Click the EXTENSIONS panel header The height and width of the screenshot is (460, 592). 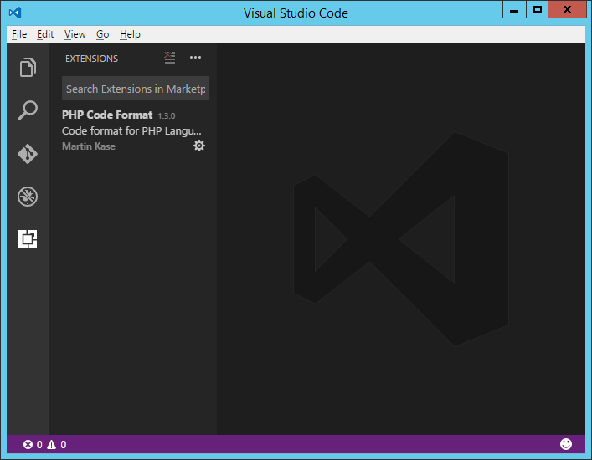point(92,59)
